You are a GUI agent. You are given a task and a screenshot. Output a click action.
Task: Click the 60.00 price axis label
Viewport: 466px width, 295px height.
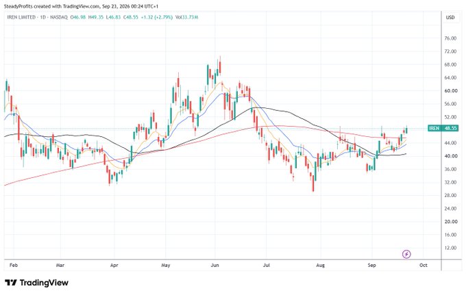[x=450, y=91]
